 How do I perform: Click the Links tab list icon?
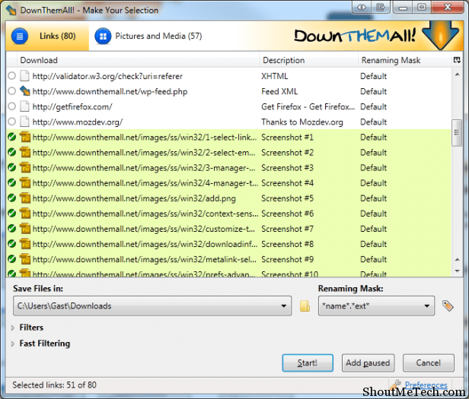pyautogui.click(x=20, y=36)
